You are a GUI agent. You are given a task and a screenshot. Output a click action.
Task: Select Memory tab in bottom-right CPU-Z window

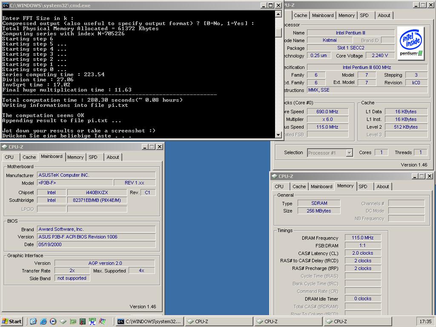point(345,186)
